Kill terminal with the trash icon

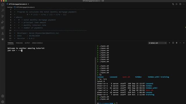[177, 43]
